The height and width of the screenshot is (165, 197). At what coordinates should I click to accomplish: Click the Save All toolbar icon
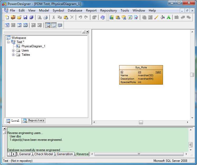point(31,17)
